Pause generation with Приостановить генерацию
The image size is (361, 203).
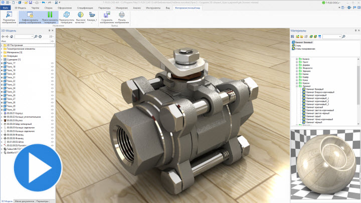coord(50,18)
